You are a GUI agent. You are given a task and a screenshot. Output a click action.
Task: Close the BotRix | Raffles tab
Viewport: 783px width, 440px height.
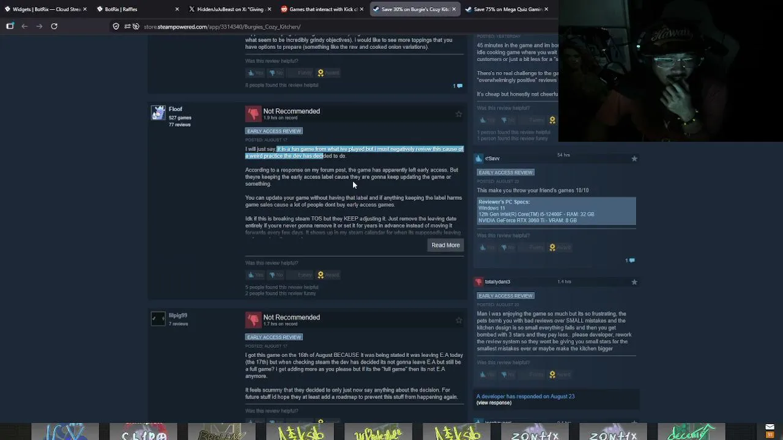click(x=177, y=9)
